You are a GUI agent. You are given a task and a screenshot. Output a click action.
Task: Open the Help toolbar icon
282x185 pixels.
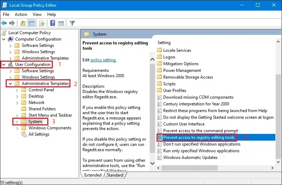point(53,23)
